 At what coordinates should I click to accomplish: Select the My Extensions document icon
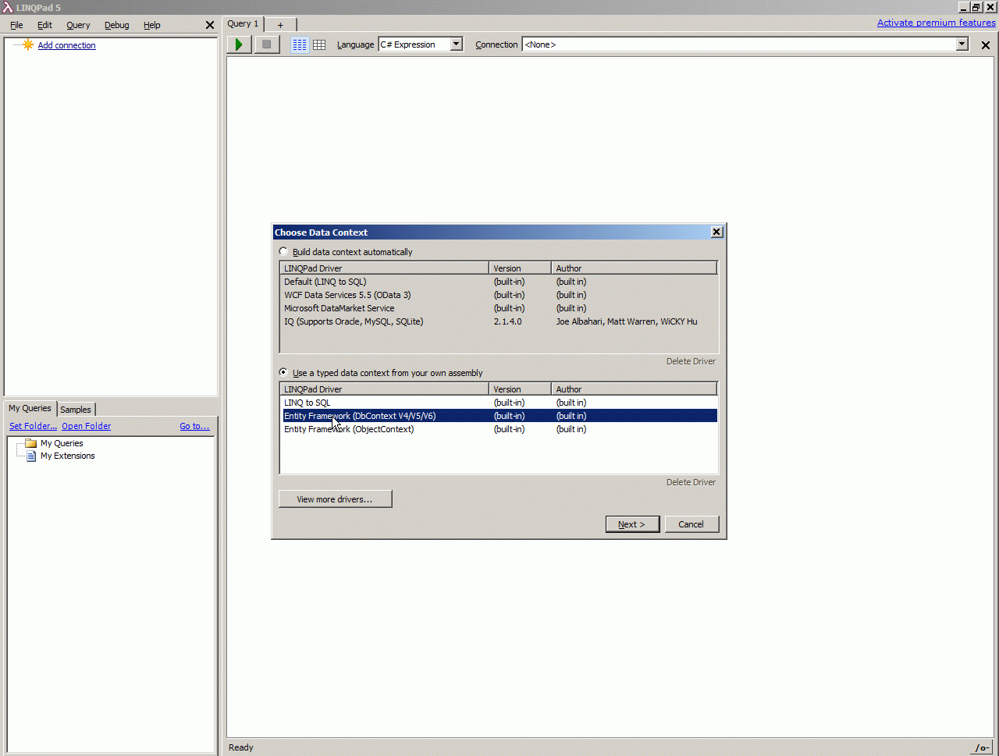[x=31, y=456]
